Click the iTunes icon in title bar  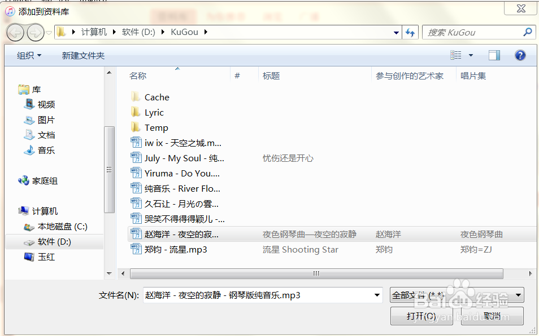pyautogui.click(x=10, y=11)
